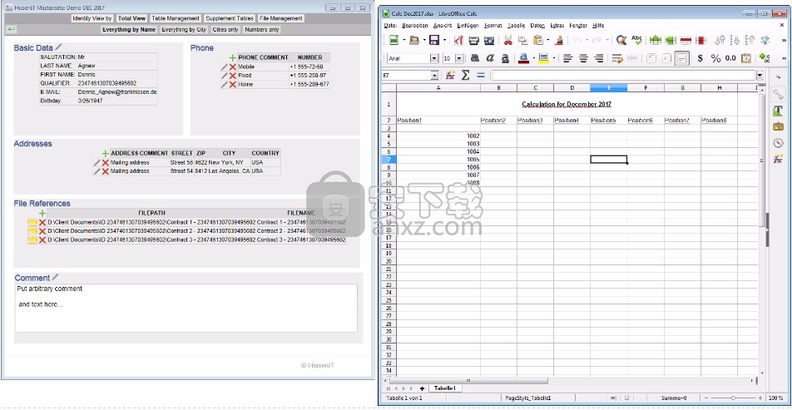
Task: Align cell text left
Action: pos(567,58)
